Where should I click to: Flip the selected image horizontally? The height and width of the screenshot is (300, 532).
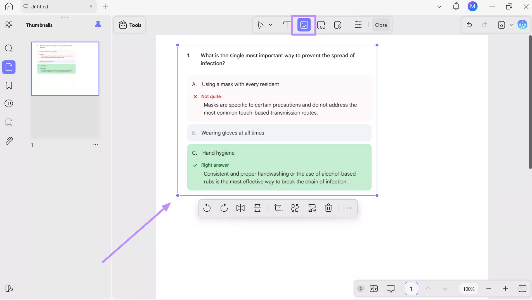click(x=240, y=208)
